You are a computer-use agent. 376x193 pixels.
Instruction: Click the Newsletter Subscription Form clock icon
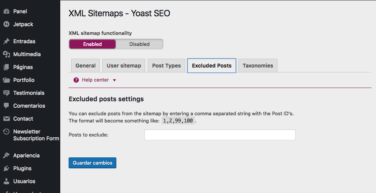tap(6, 132)
